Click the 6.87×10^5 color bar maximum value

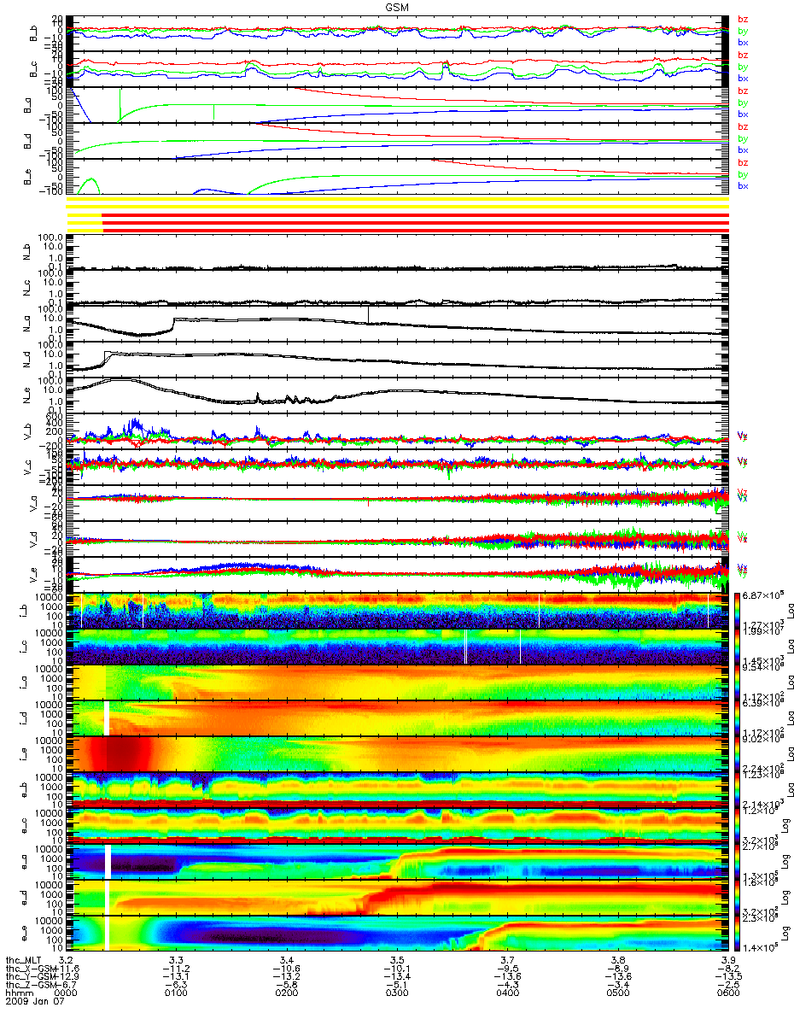click(762, 594)
